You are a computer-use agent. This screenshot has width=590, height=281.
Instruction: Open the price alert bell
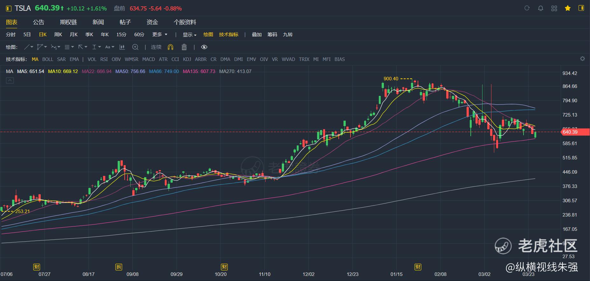click(x=541, y=8)
